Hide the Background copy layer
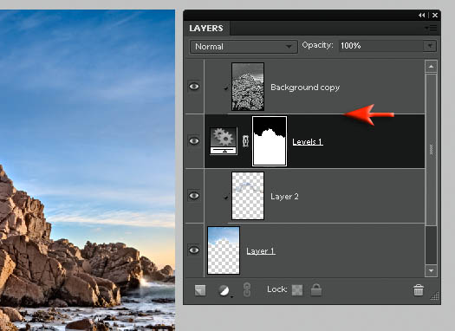Viewport: 455px width, 331px height. [194, 87]
